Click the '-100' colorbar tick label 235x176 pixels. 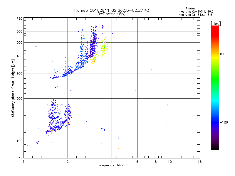[224, 122]
